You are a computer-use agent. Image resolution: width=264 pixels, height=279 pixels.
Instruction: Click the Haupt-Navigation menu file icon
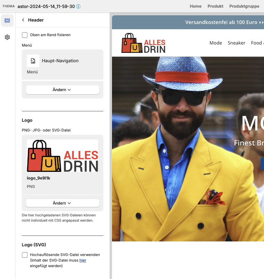[x=33, y=61]
